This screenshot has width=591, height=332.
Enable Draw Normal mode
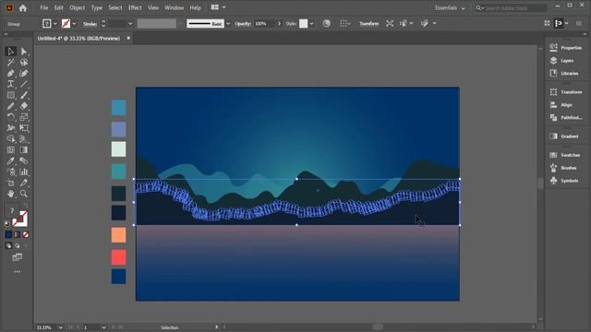tap(8, 246)
